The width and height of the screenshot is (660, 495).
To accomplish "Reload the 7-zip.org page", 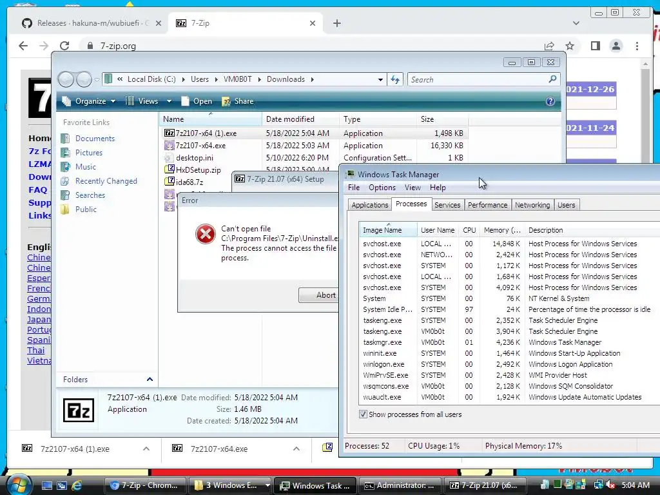I will tap(64, 46).
